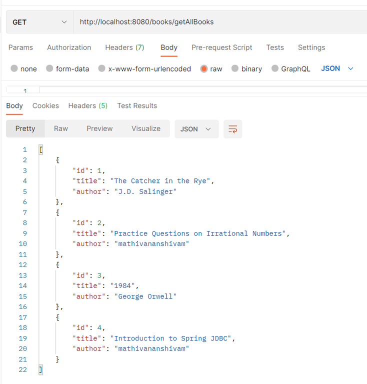Expand the blue JSON body format dropdown
The height and width of the screenshot is (384, 367).
(x=337, y=68)
